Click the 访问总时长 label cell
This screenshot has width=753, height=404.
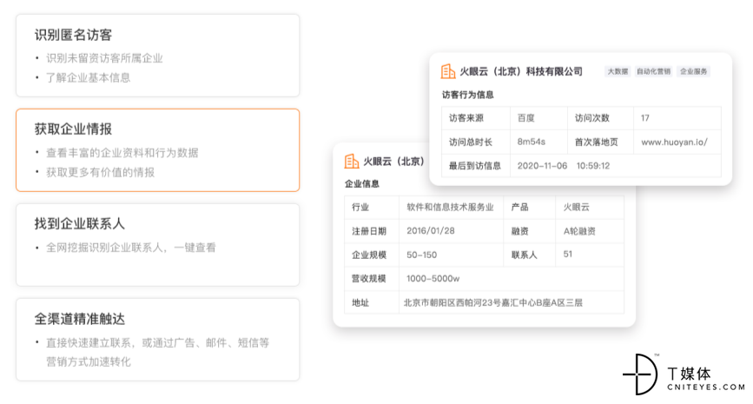click(x=476, y=142)
